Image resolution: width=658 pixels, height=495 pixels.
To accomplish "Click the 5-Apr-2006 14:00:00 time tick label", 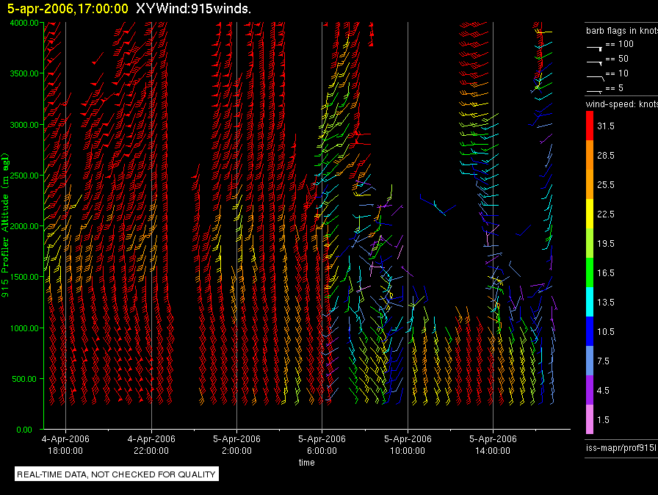I will click(x=493, y=444).
